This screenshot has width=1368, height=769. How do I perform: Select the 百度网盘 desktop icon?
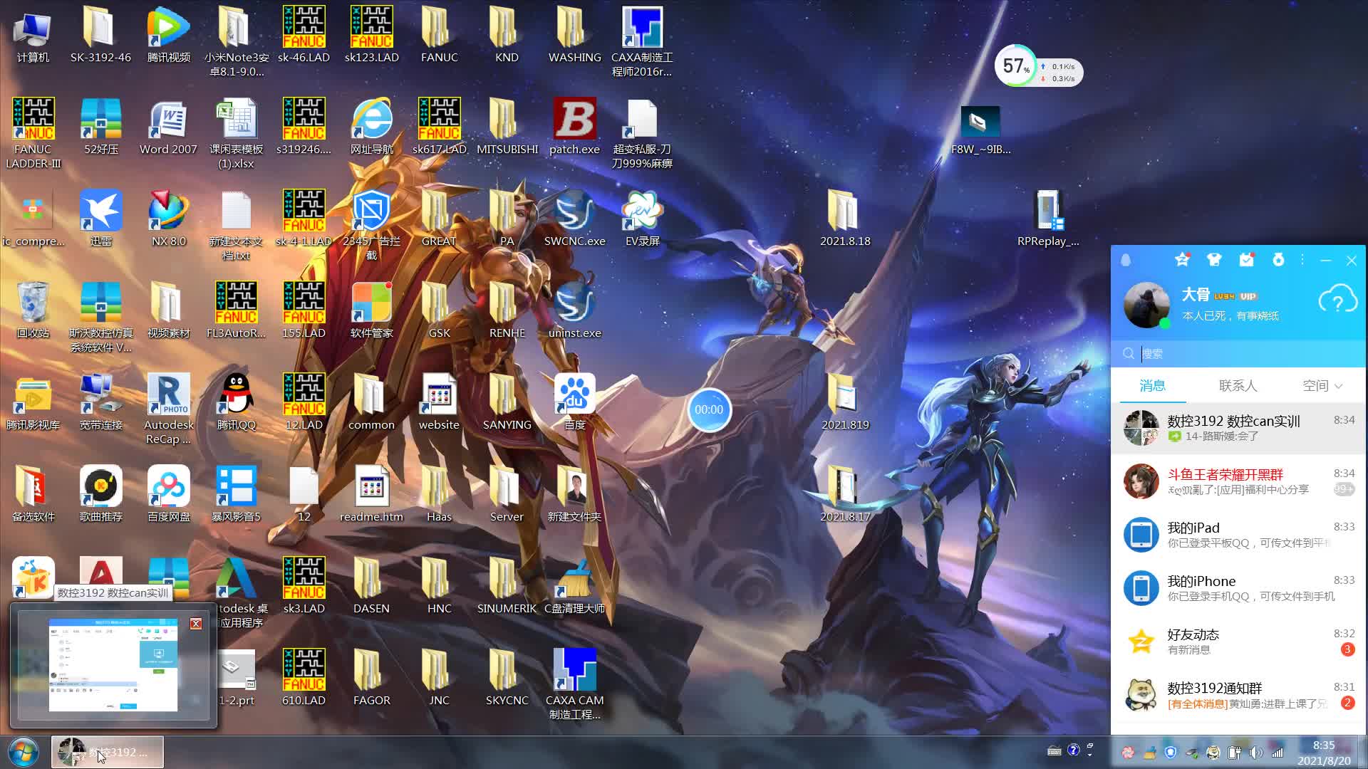[x=168, y=494]
